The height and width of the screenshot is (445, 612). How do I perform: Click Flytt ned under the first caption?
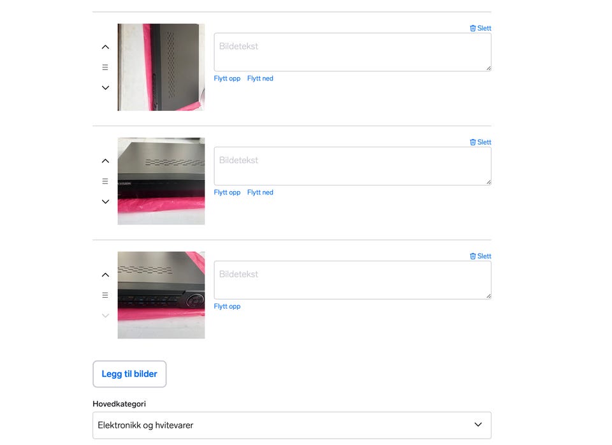tap(260, 78)
